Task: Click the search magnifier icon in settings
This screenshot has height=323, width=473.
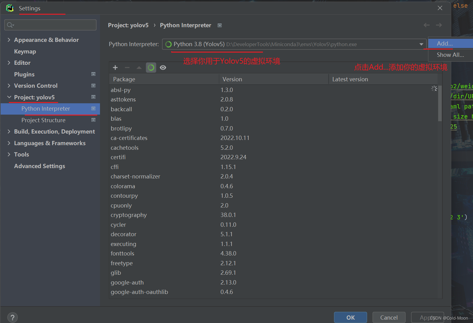Action: (x=10, y=25)
